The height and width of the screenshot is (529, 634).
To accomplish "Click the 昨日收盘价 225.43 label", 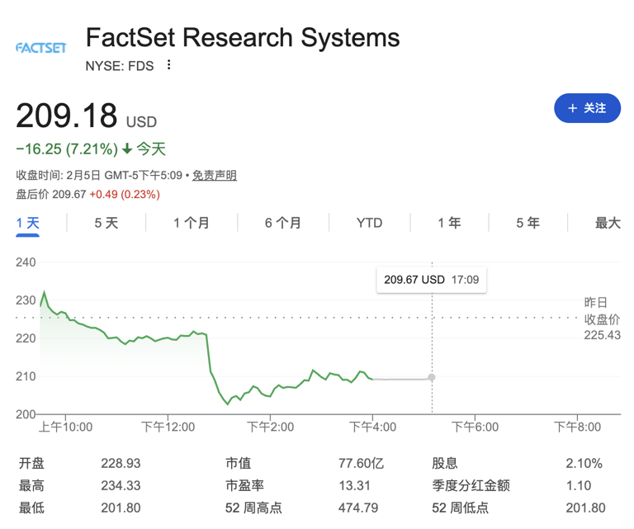I will pos(602,319).
